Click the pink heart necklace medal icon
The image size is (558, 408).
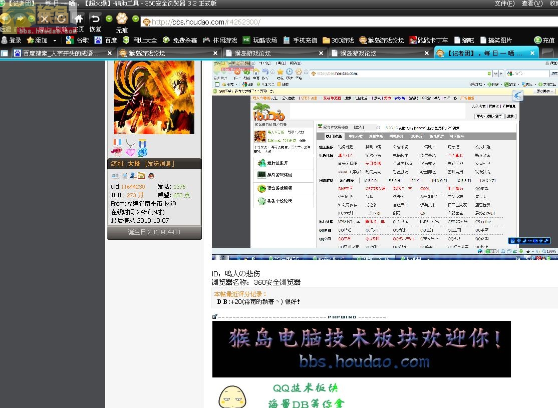point(130,148)
